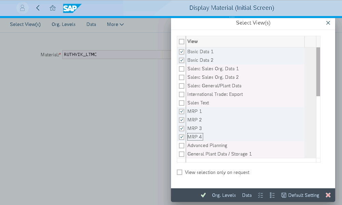Toggle the View column header checkbox
Screen dimensions: 342x205
point(181,41)
